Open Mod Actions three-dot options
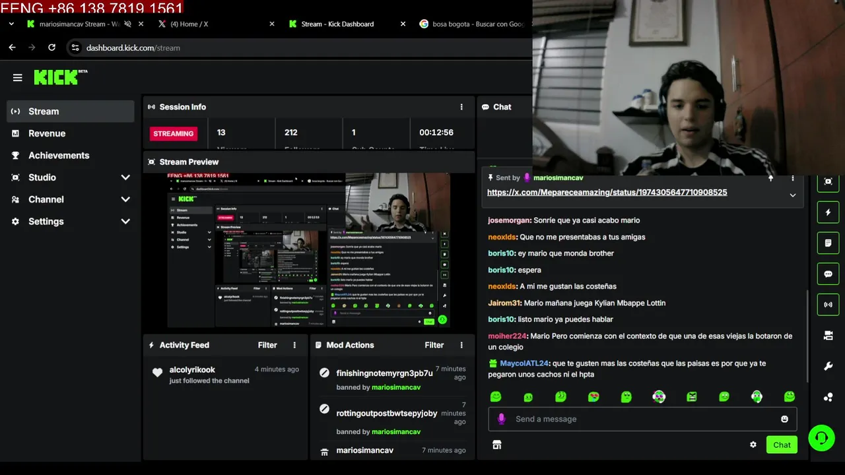 pos(461,345)
